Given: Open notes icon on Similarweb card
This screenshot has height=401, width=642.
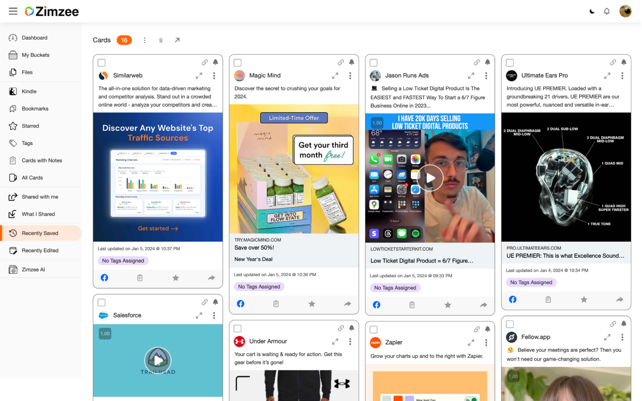Looking at the screenshot, I should pos(140,278).
